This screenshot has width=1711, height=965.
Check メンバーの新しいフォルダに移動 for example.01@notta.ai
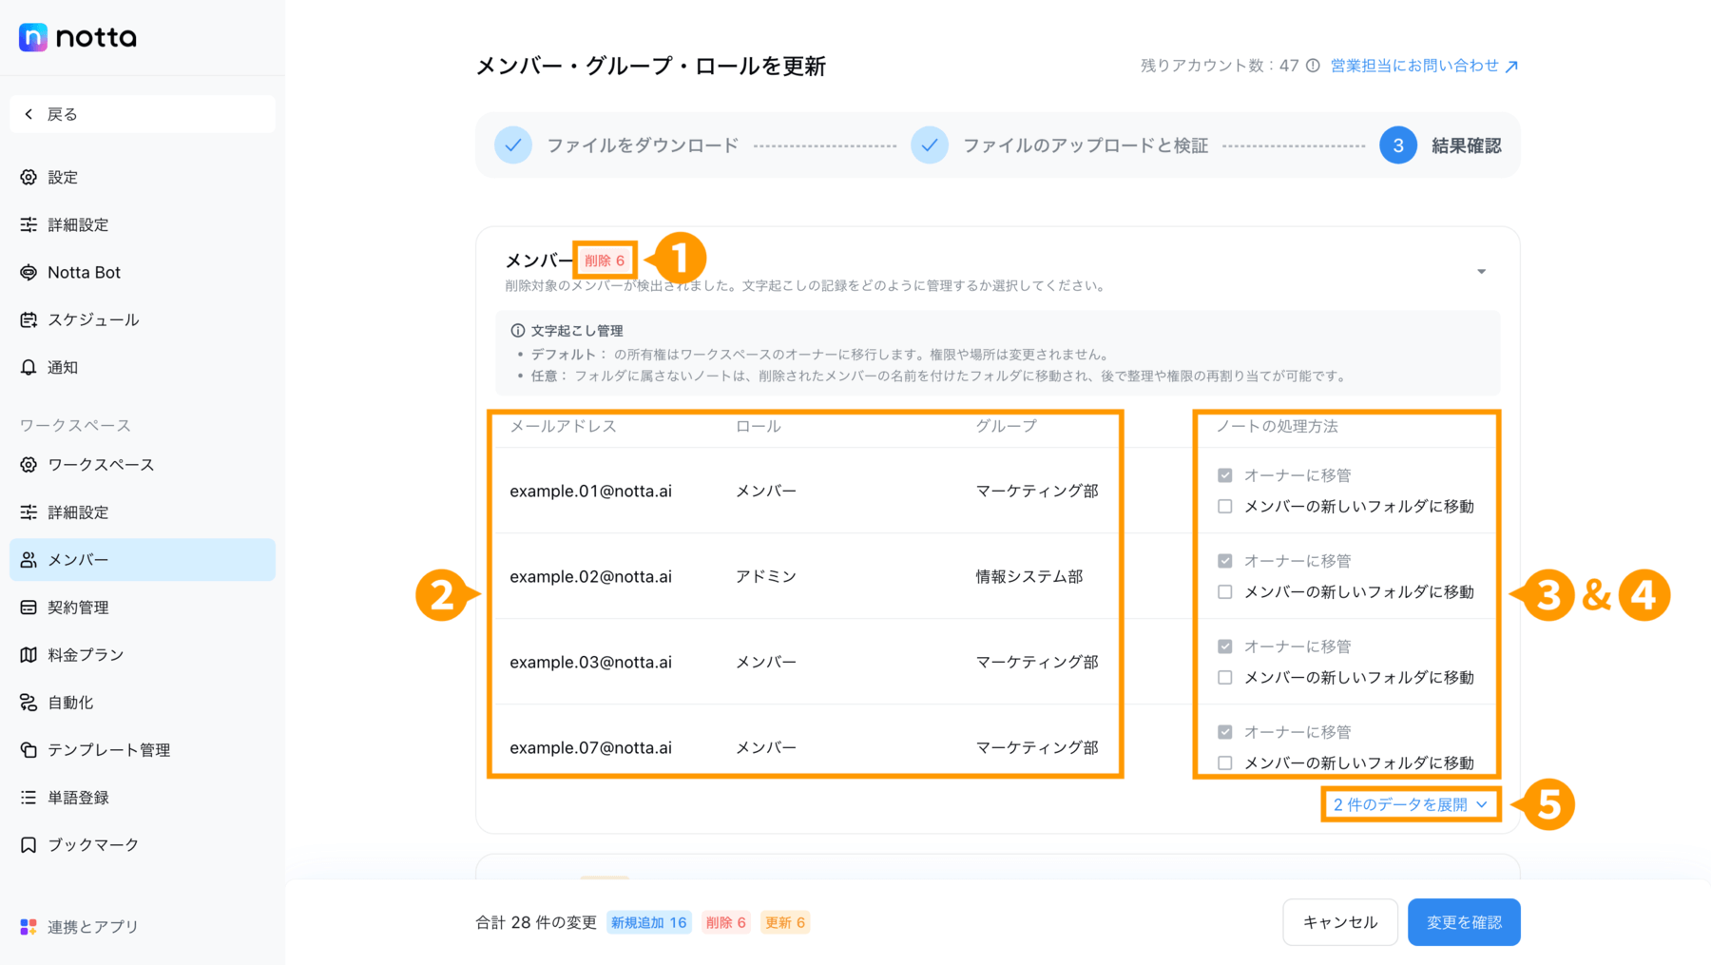[1225, 507]
